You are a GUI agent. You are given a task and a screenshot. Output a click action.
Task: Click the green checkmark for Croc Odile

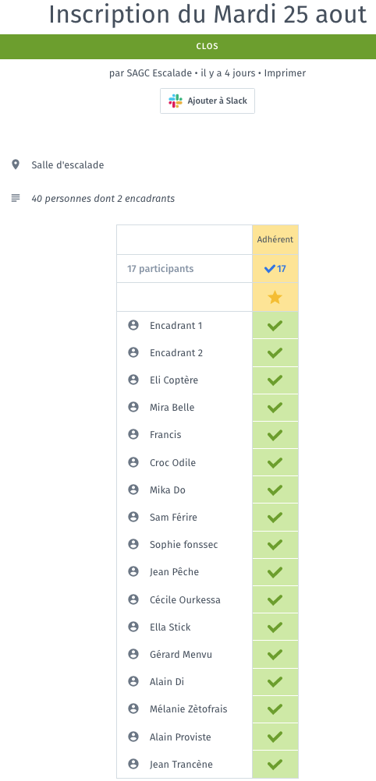click(275, 463)
